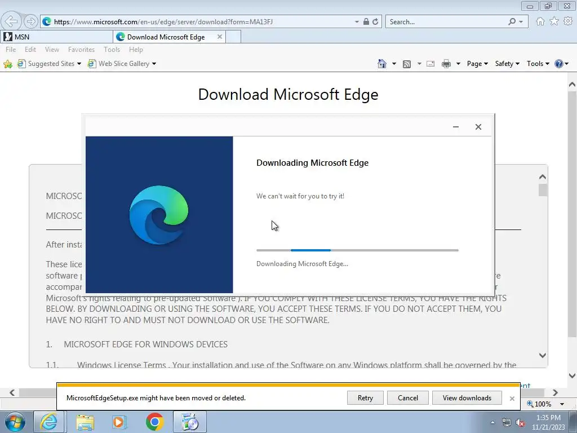Click Internet Explorer taskbar icon
Screen dimensions: 577x433
(x=49, y=422)
